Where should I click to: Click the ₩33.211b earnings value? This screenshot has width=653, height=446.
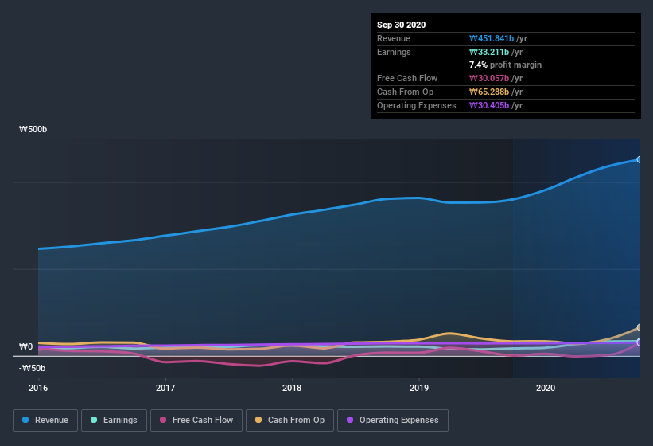489,52
